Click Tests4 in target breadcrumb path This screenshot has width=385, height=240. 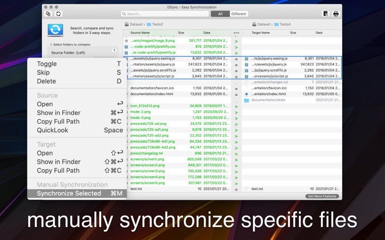coord(285,24)
